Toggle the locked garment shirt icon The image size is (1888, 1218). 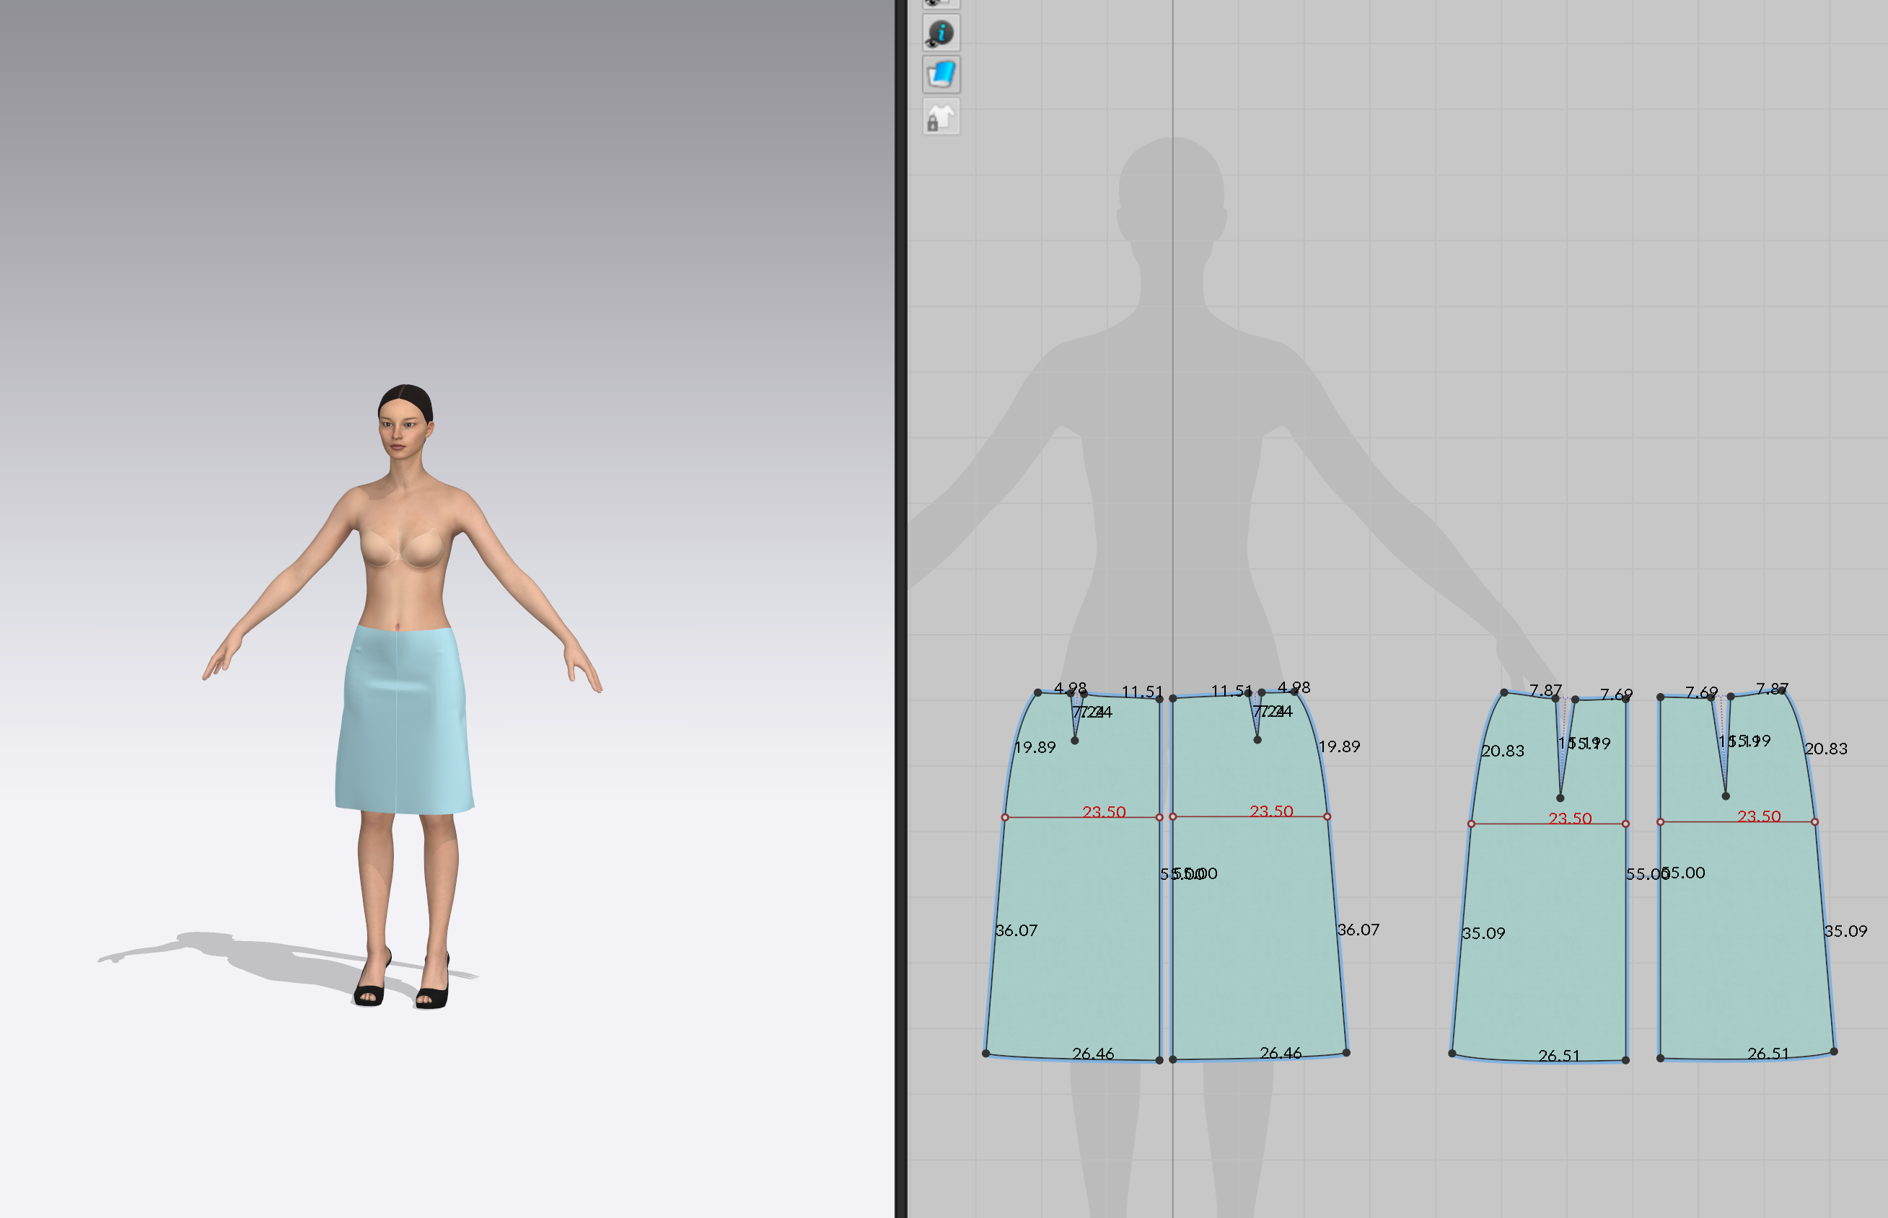(941, 118)
